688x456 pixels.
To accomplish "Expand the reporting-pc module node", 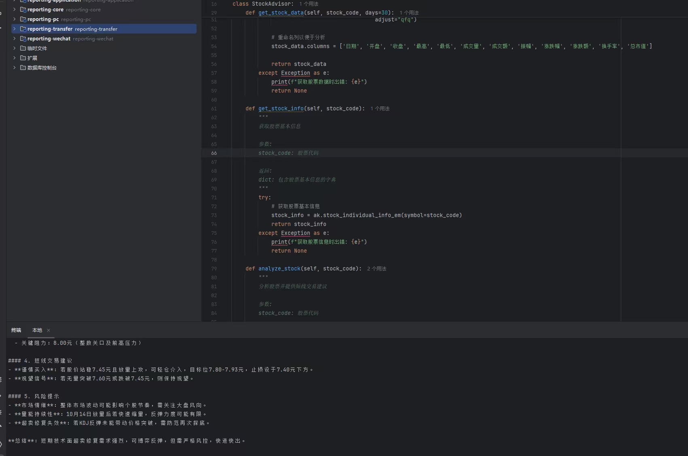I will pos(15,19).
